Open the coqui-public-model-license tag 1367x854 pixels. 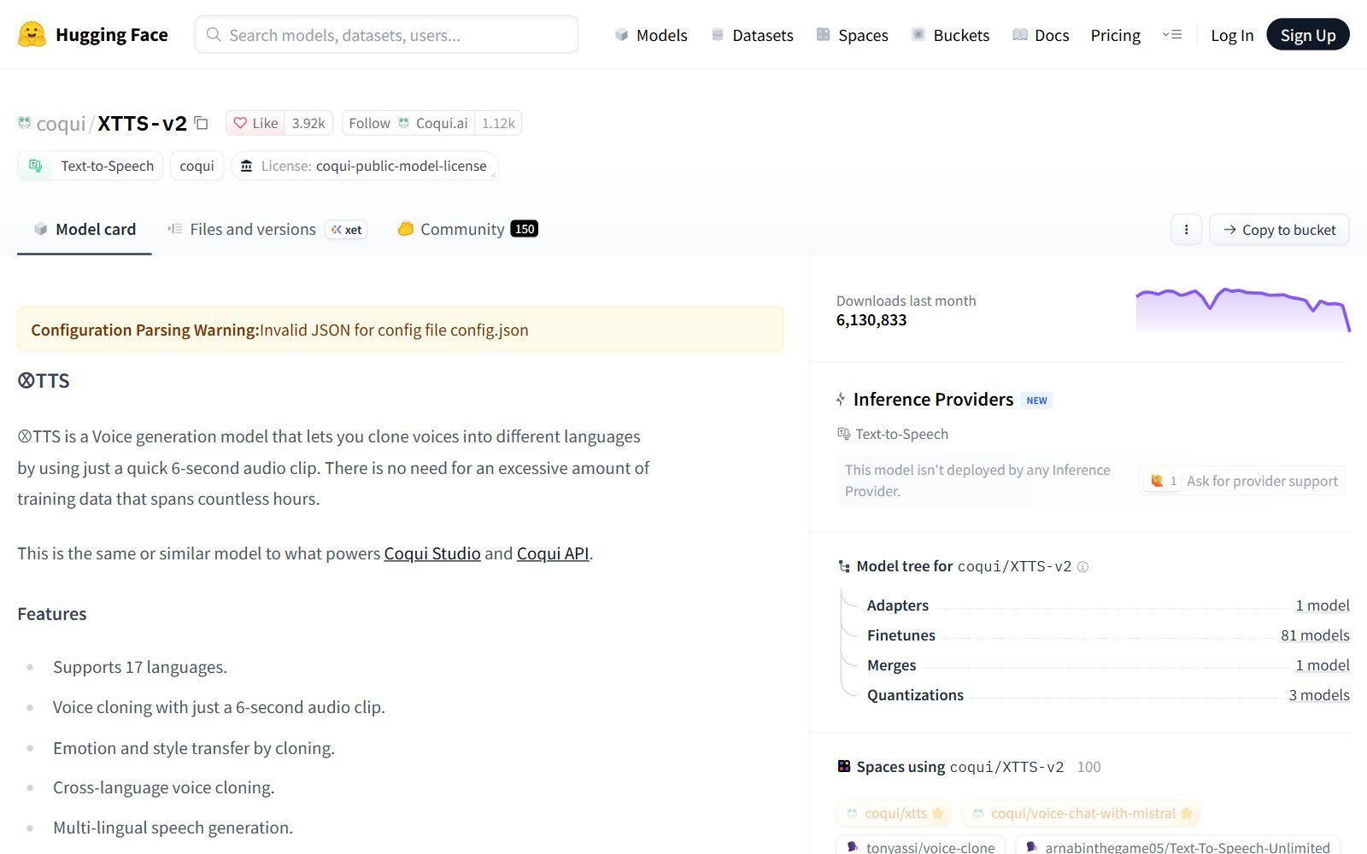[364, 166]
